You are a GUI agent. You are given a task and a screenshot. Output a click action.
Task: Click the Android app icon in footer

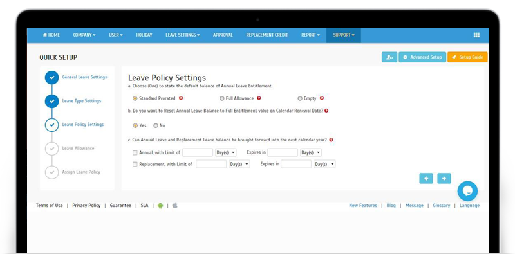pyautogui.click(x=160, y=206)
